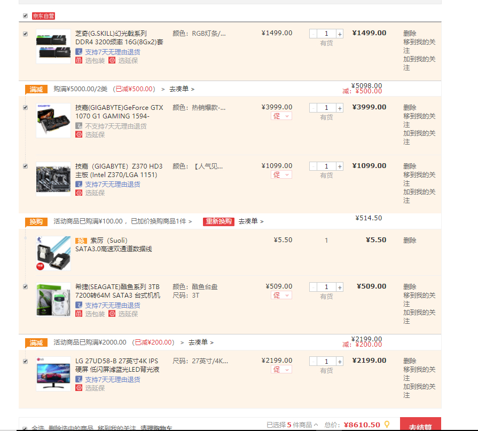The height and width of the screenshot is (431, 478).
Task: Delete the GTX 1070 from cart
Action: (x=410, y=107)
